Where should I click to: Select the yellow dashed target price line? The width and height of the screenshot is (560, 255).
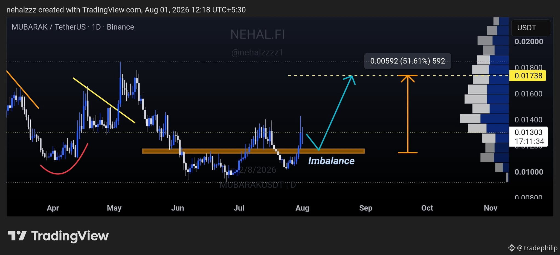(x=398, y=75)
